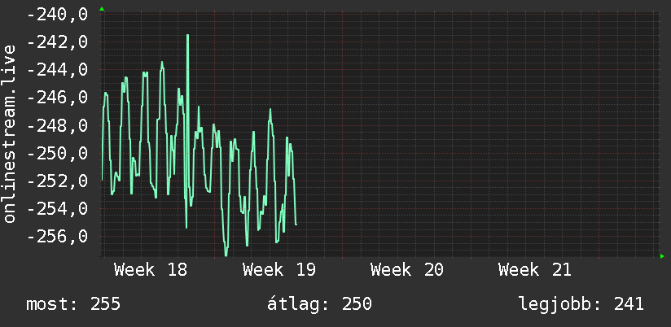The width and height of the screenshot is (671, 327).
Task: Click the last data point of the graph line
Action: (x=296, y=225)
